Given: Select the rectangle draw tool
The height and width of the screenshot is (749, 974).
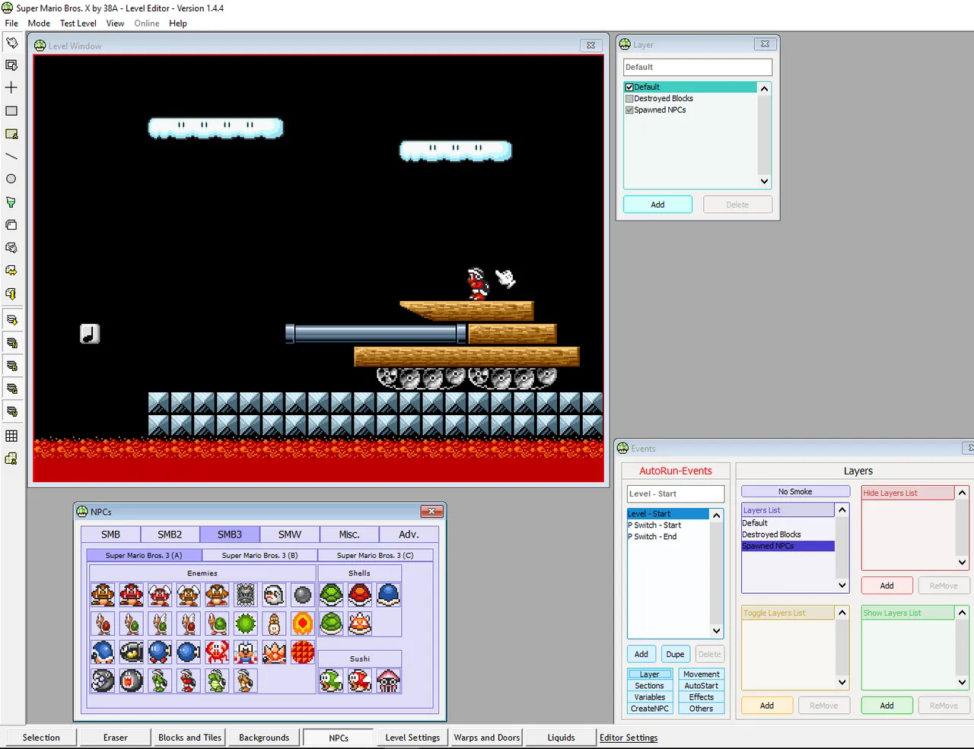Looking at the screenshot, I should coord(11,111).
